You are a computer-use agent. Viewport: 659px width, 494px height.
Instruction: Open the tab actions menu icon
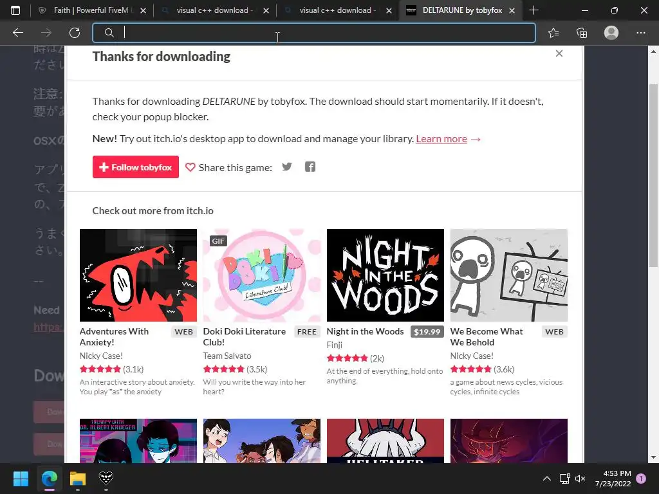point(15,10)
